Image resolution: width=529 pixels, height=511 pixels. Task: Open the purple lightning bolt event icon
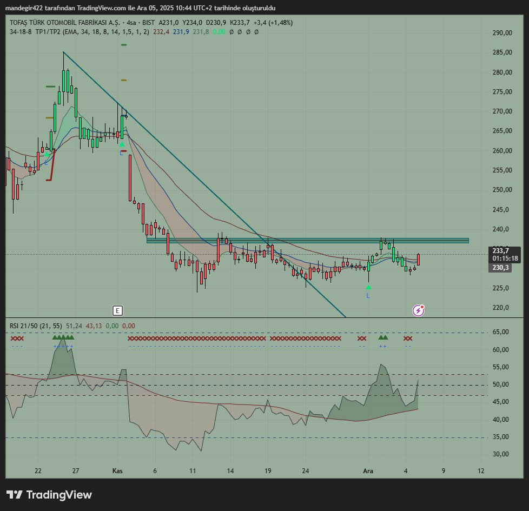[418, 310]
